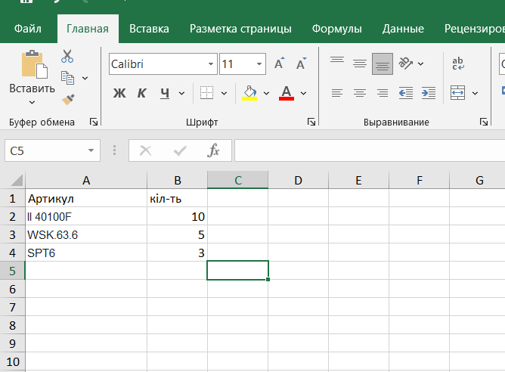
Task: Open the Name Box dropdown arrow
Action: coord(91,151)
